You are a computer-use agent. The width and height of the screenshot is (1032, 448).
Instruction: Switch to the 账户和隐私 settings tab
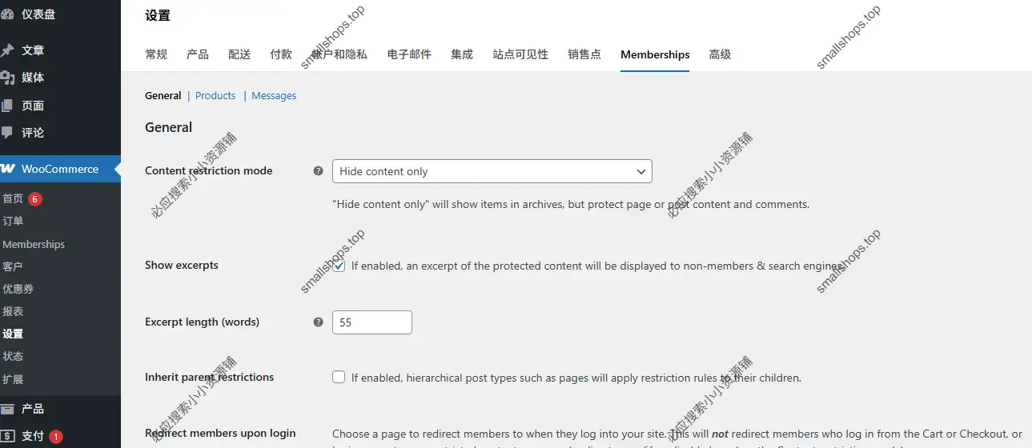click(339, 54)
